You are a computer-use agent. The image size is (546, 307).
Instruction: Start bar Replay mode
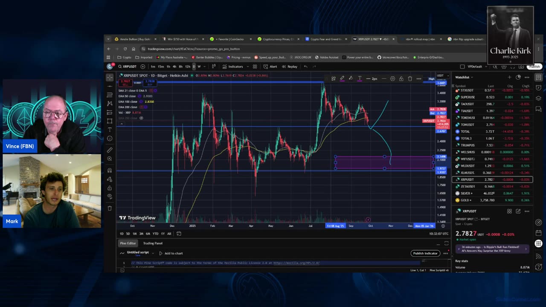(x=289, y=67)
